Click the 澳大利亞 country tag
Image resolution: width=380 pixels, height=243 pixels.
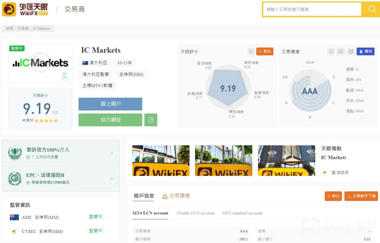coord(95,63)
